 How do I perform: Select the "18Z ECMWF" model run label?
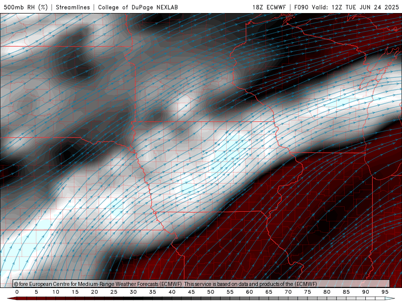pos(269,7)
